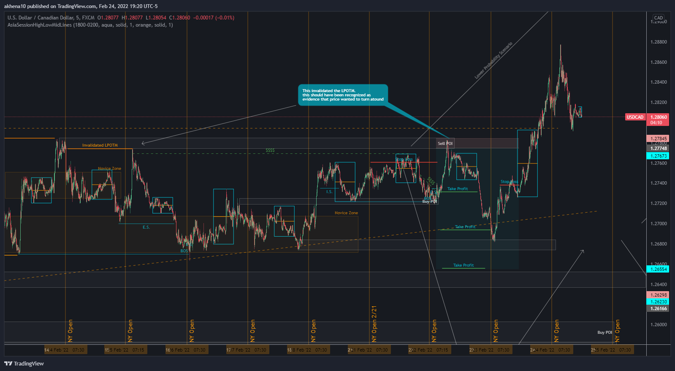The height and width of the screenshot is (371, 675).
Task: Click the 1.28400 price axis value
Action: coord(659,82)
